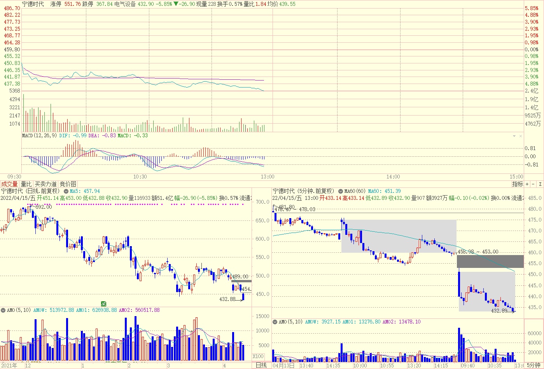Switch to the 买卖力道 tab
The image size is (544, 369).
coord(45,184)
